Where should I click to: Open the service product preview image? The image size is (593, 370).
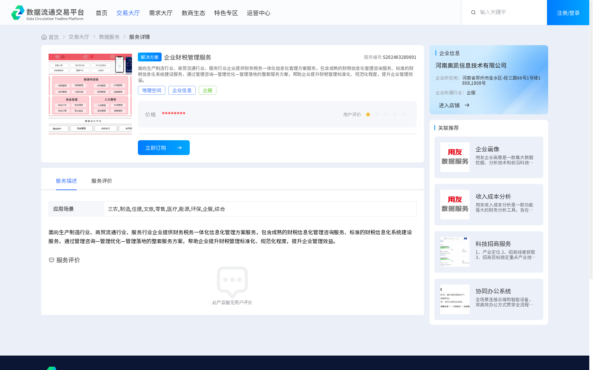click(90, 94)
